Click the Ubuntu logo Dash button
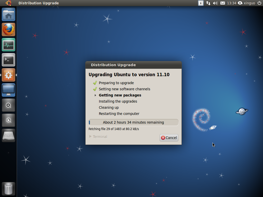Screen dimensions: 263x197 8,3
